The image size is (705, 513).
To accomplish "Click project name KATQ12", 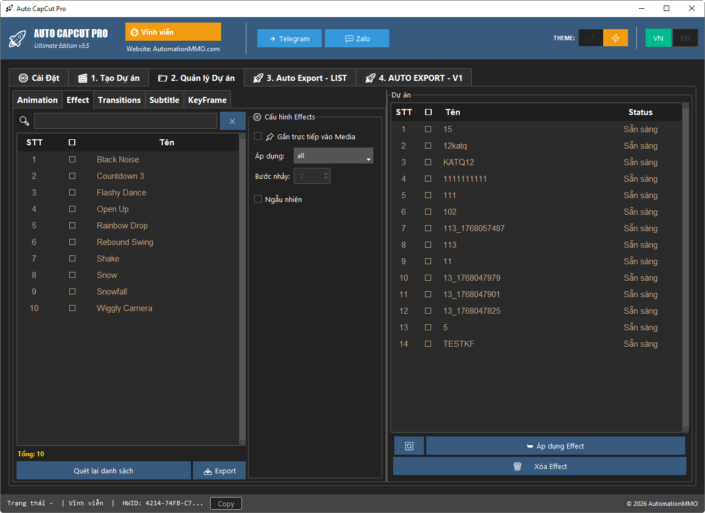I will (459, 162).
